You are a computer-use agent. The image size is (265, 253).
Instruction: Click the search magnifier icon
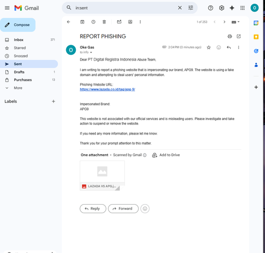[69, 8]
